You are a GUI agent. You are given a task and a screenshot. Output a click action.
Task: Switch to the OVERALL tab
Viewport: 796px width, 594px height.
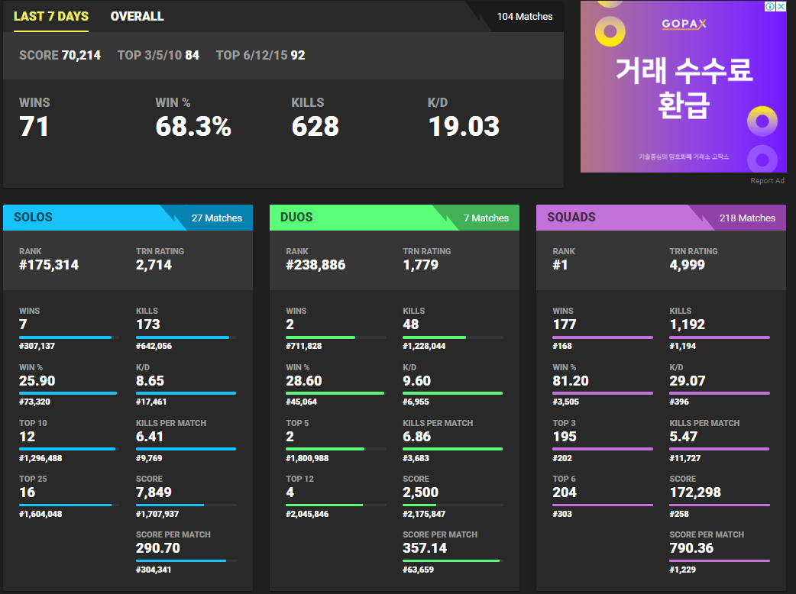[x=137, y=16]
